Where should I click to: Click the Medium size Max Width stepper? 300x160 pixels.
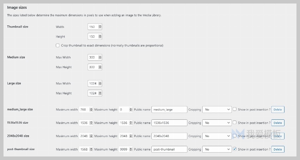tap(100, 57)
